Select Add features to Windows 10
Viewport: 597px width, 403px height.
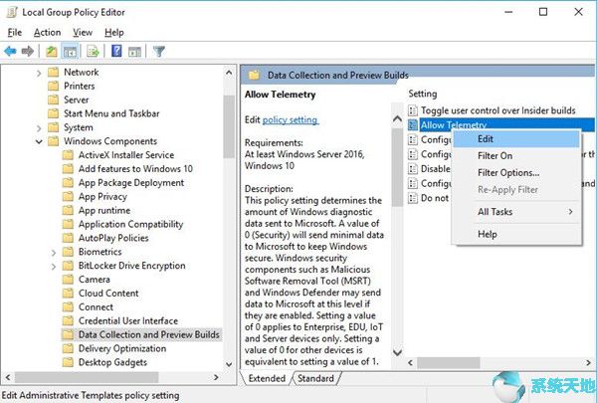135,169
